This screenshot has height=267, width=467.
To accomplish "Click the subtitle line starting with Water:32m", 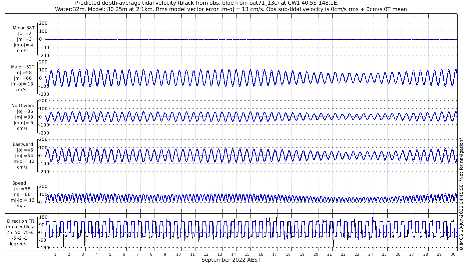I will point(231,9).
